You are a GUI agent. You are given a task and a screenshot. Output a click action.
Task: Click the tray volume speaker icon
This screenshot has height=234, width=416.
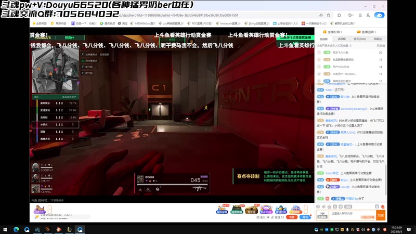[x=363, y=229]
